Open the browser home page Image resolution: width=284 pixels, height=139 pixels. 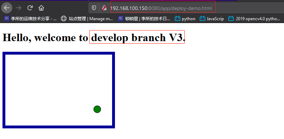tap(41, 8)
